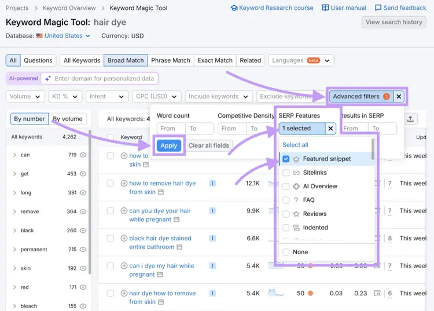This screenshot has height=311, width=434.
Task: Check the Sitelinks checkbox
Action: coord(286,173)
